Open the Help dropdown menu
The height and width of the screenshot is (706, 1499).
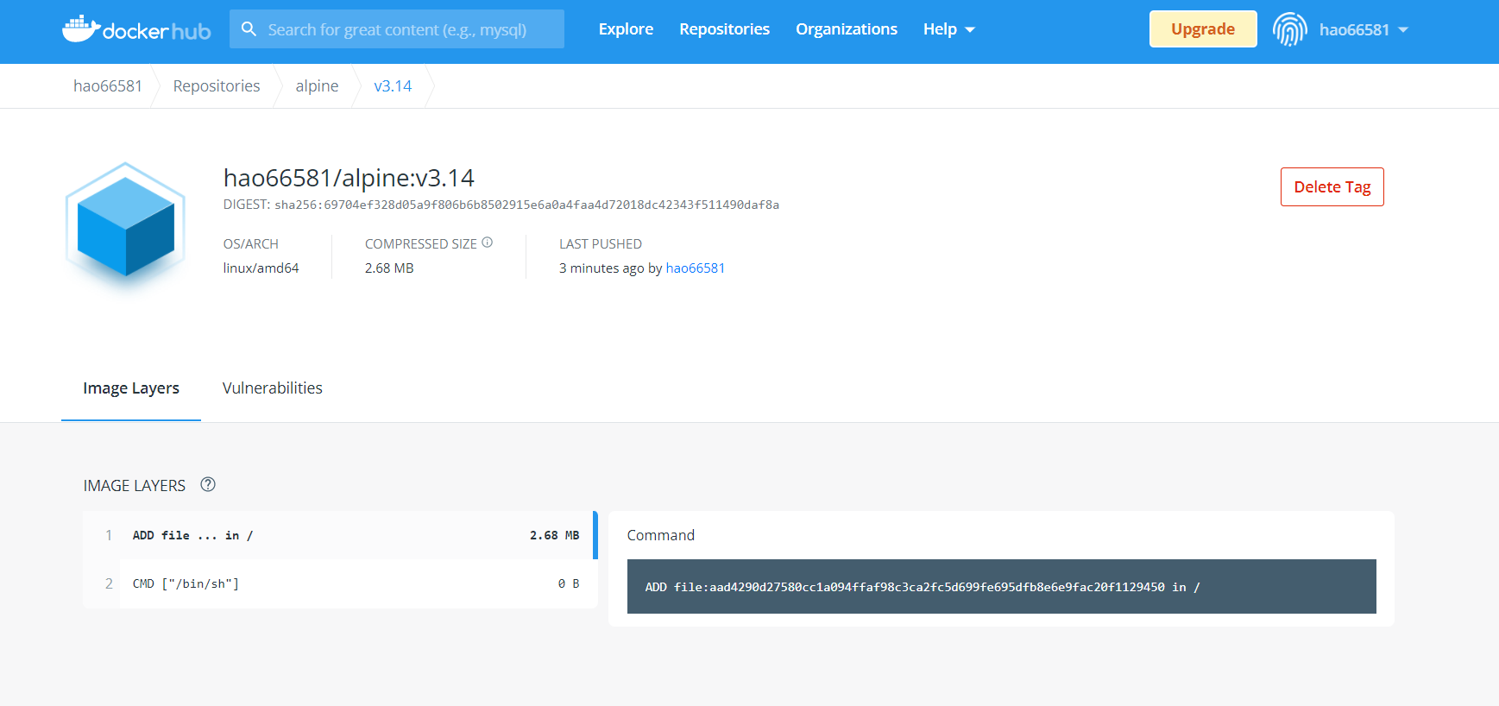pos(948,29)
